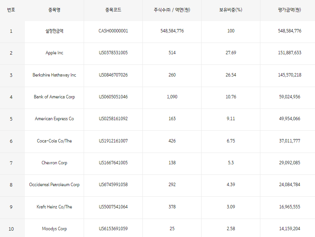Select Occidental Petroleum Corp name
This screenshot has height=237, width=315.
coord(54,185)
